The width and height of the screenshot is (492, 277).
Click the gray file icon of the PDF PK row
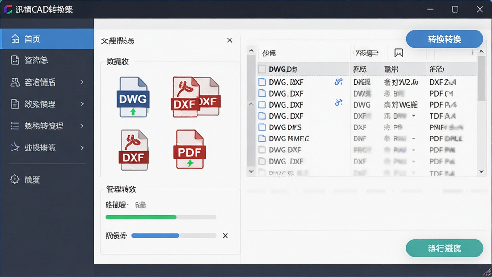[262, 150]
